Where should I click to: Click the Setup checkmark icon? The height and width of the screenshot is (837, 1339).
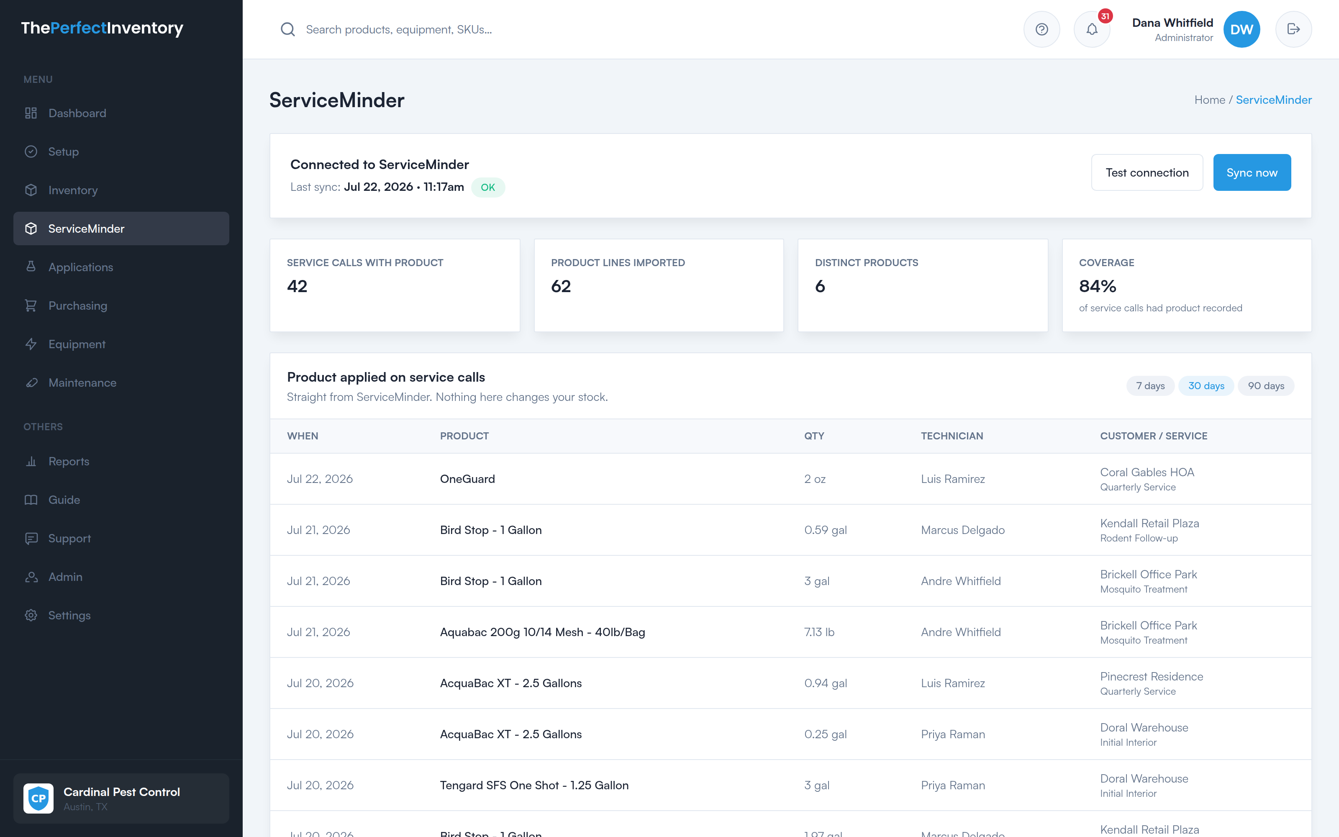click(x=31, y=151)
